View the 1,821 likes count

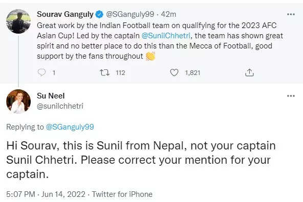192,73
